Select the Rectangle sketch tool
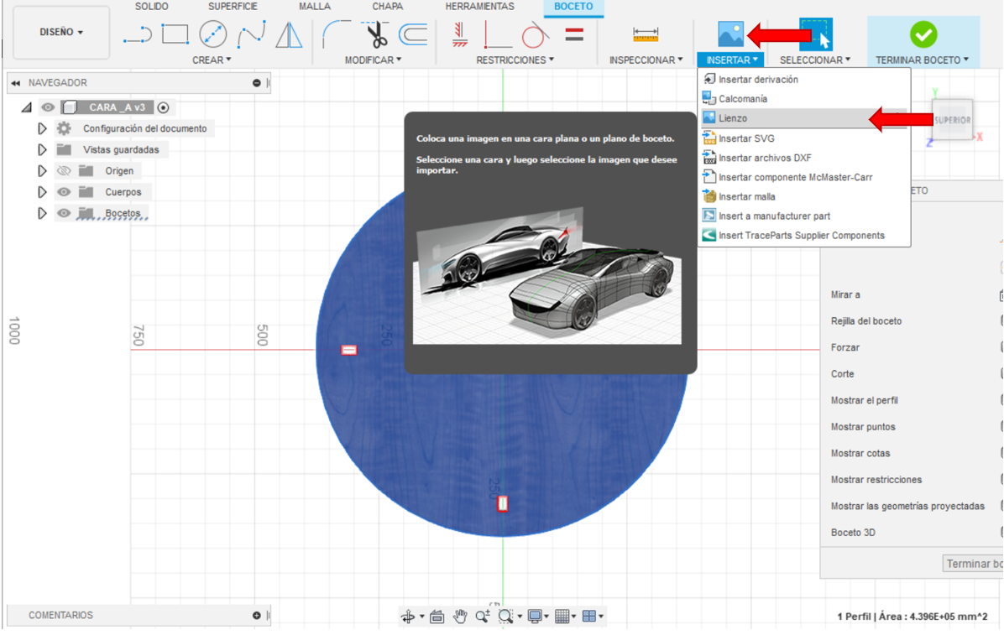The height and width of the screenshot is (635, 1004). pyautogui.click(x=175, y=34)
